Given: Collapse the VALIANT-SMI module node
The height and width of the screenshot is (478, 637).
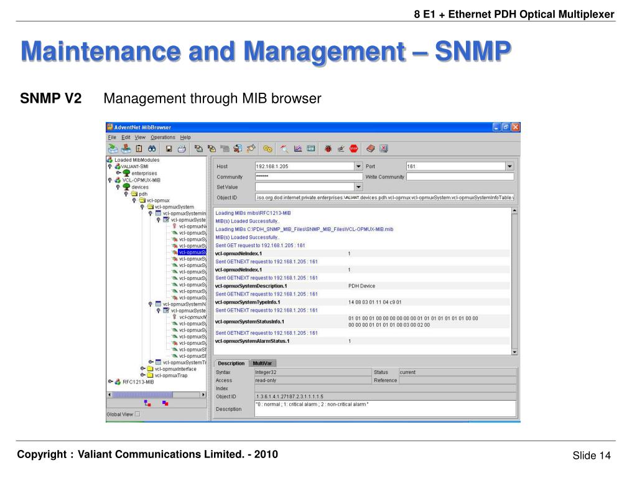Looking at the screenshot, I should coord(109,166).
